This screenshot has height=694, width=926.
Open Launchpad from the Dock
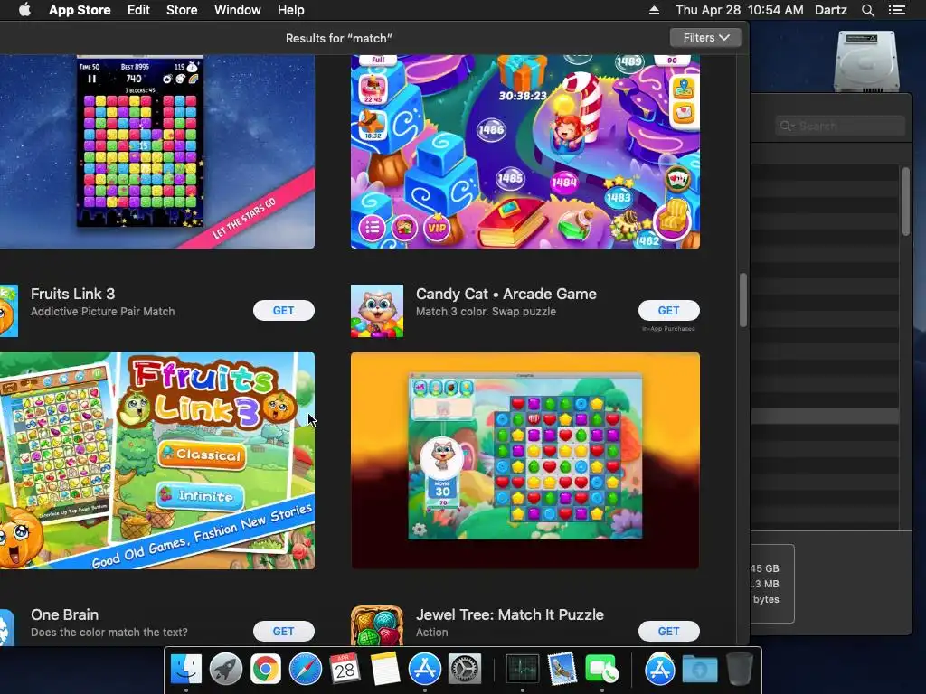point(225,670)
